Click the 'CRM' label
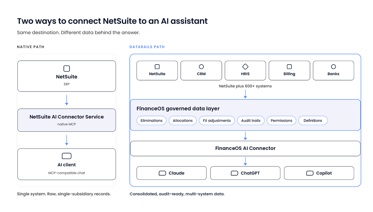This screenshot has height=212, width=373. click(201, 74)
